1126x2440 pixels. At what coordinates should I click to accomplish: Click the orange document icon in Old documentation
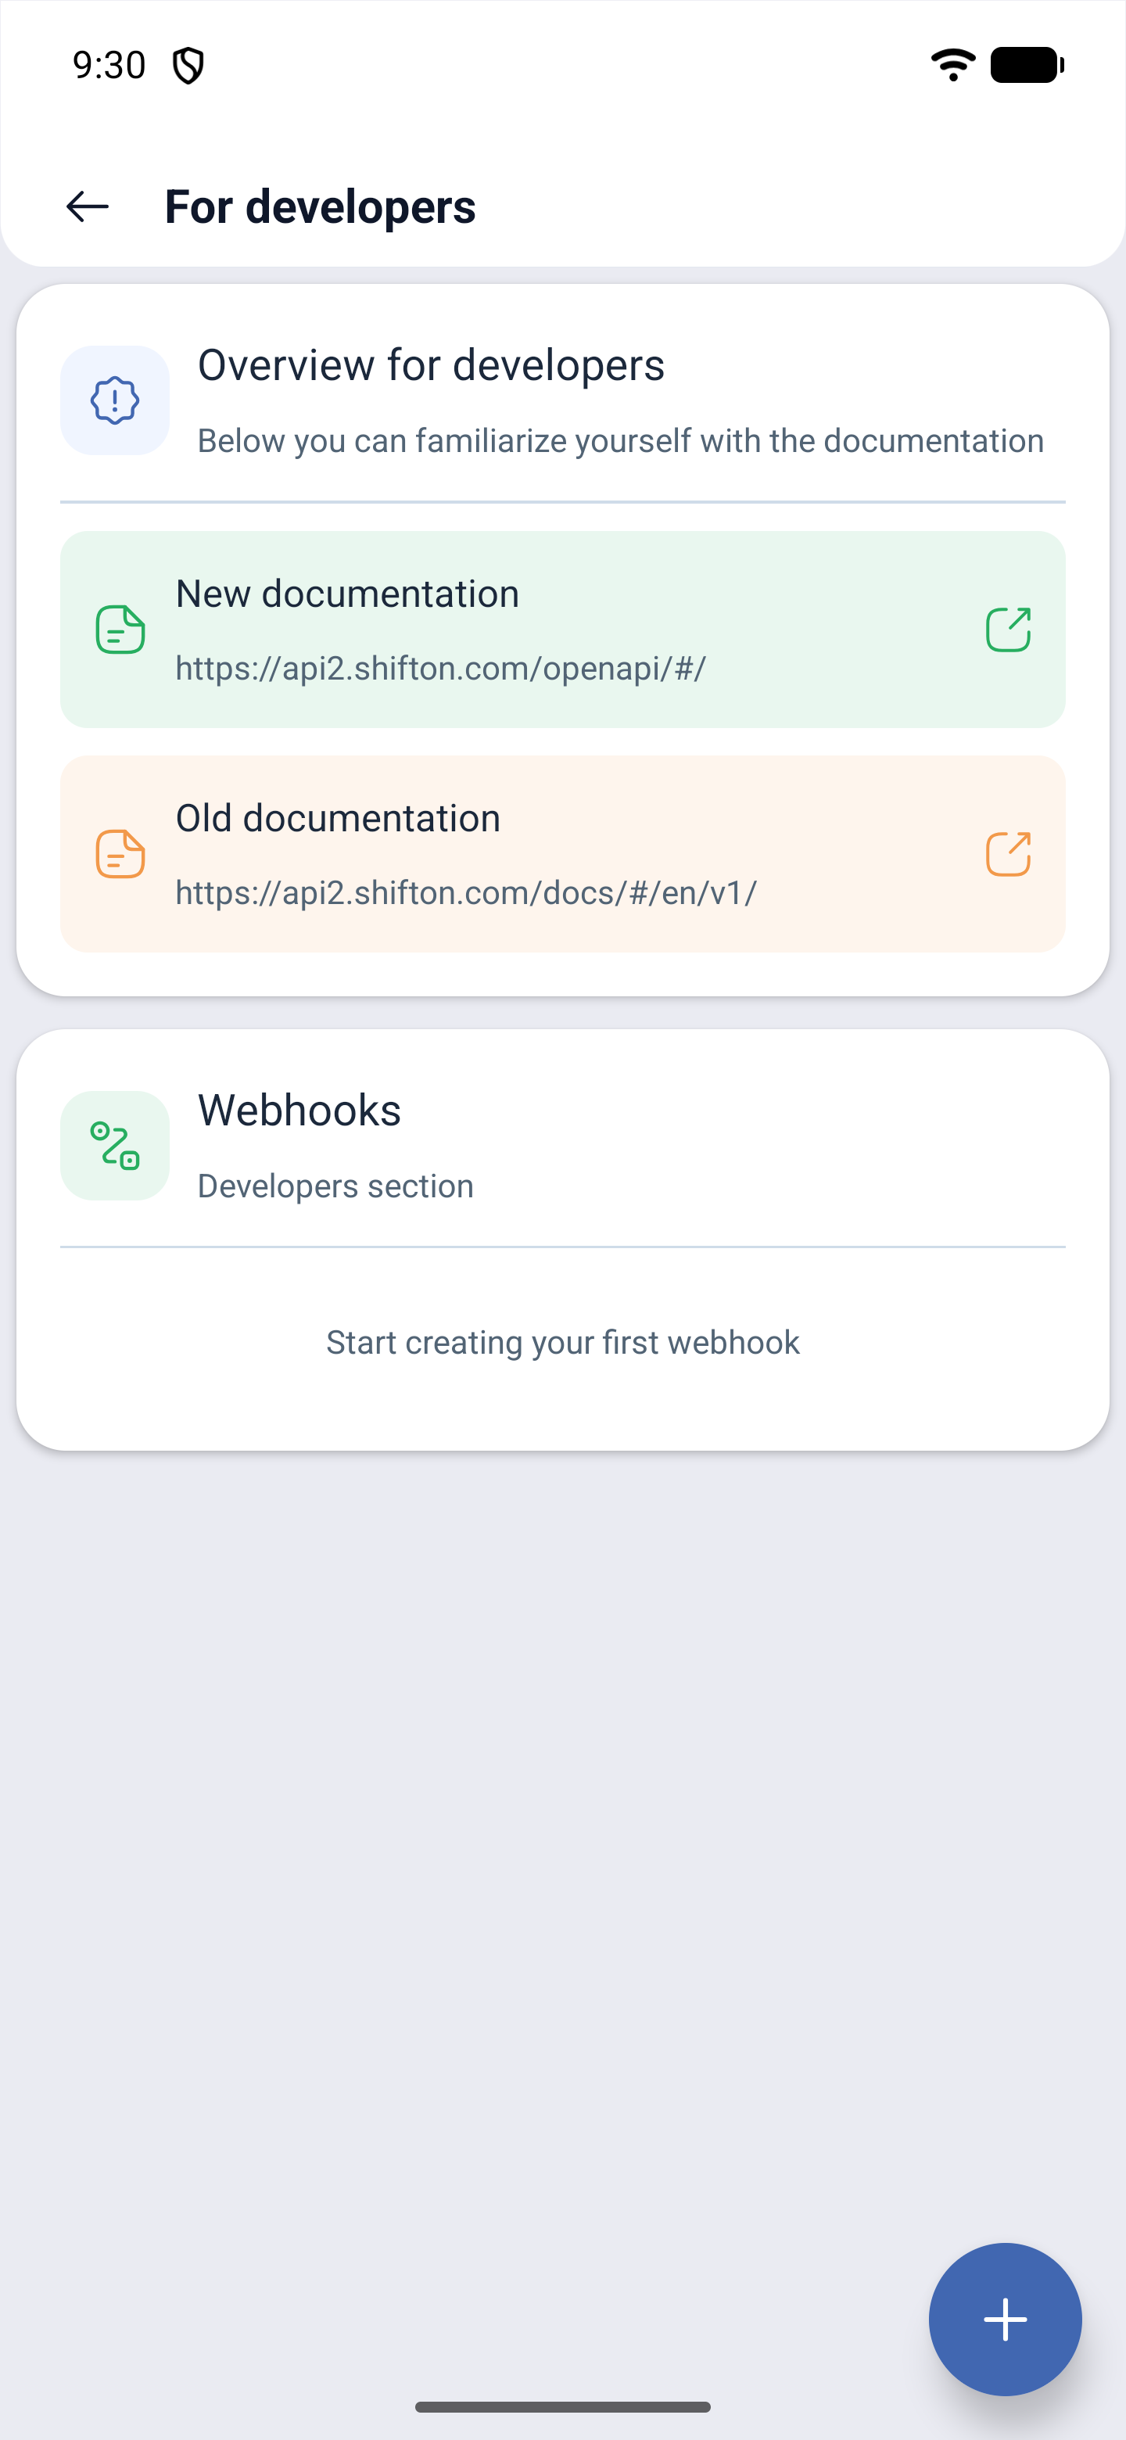click(x=120, y=854)
